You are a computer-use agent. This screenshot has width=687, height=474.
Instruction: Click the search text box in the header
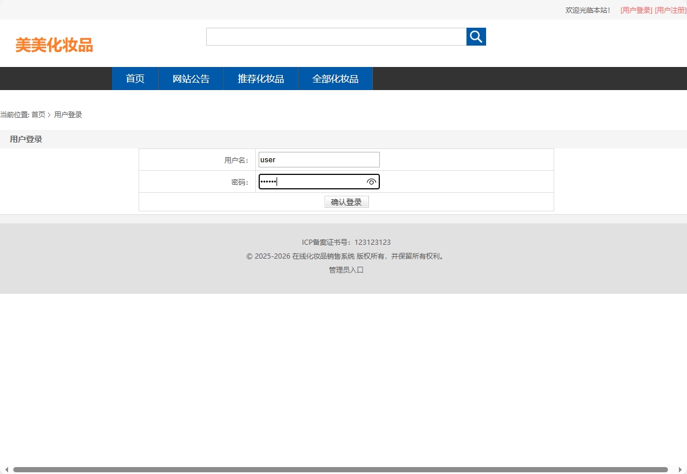pos(336,36)
